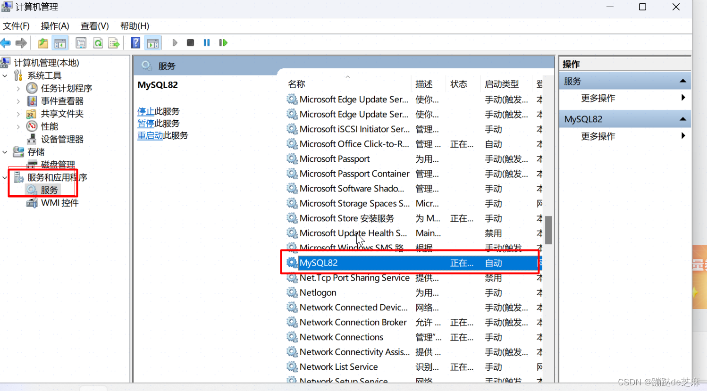Select Network Connectivity Assistant row
The image size is (707, 391).
click(414, 352)
